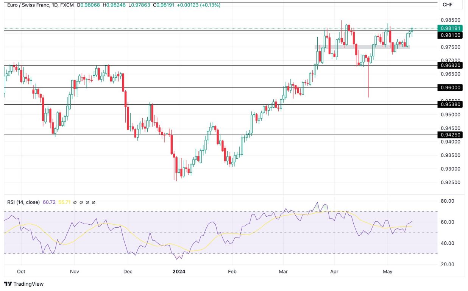Click the TradingView logo icon
Viewport: 468px width, 291px height.
pyautogui.click(x=8, y=284)
